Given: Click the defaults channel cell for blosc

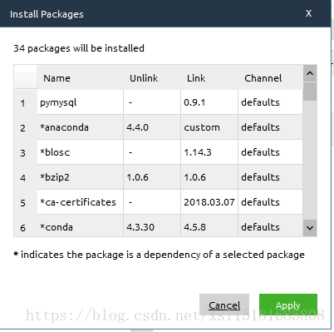Looking at the screenshot, I should click(x=271, y=152).
